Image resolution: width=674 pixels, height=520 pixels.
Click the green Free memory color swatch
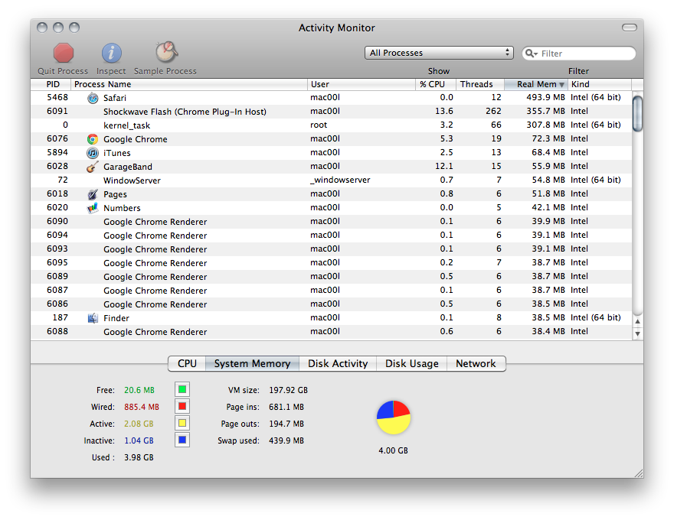[x=182, y=389]
